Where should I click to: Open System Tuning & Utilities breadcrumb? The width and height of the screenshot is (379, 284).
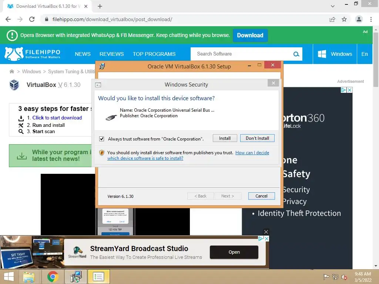tap(71, 71)
